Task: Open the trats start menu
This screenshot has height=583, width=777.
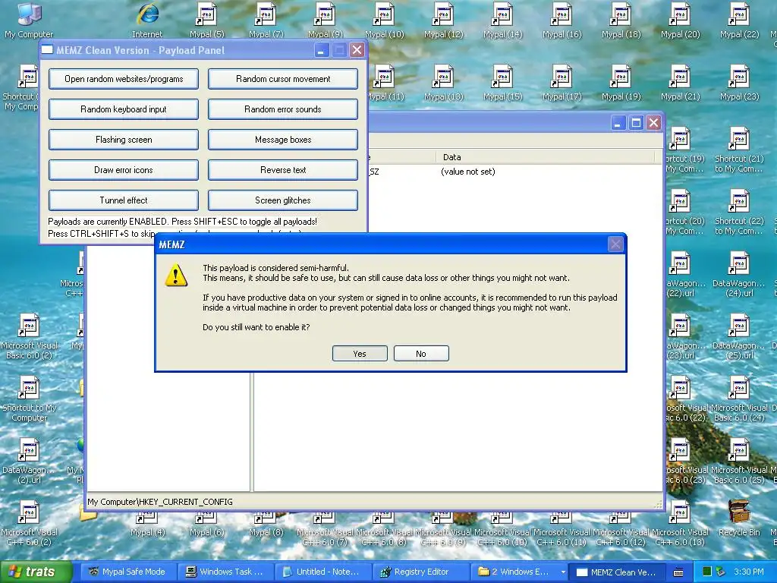Action: point(36,572)
